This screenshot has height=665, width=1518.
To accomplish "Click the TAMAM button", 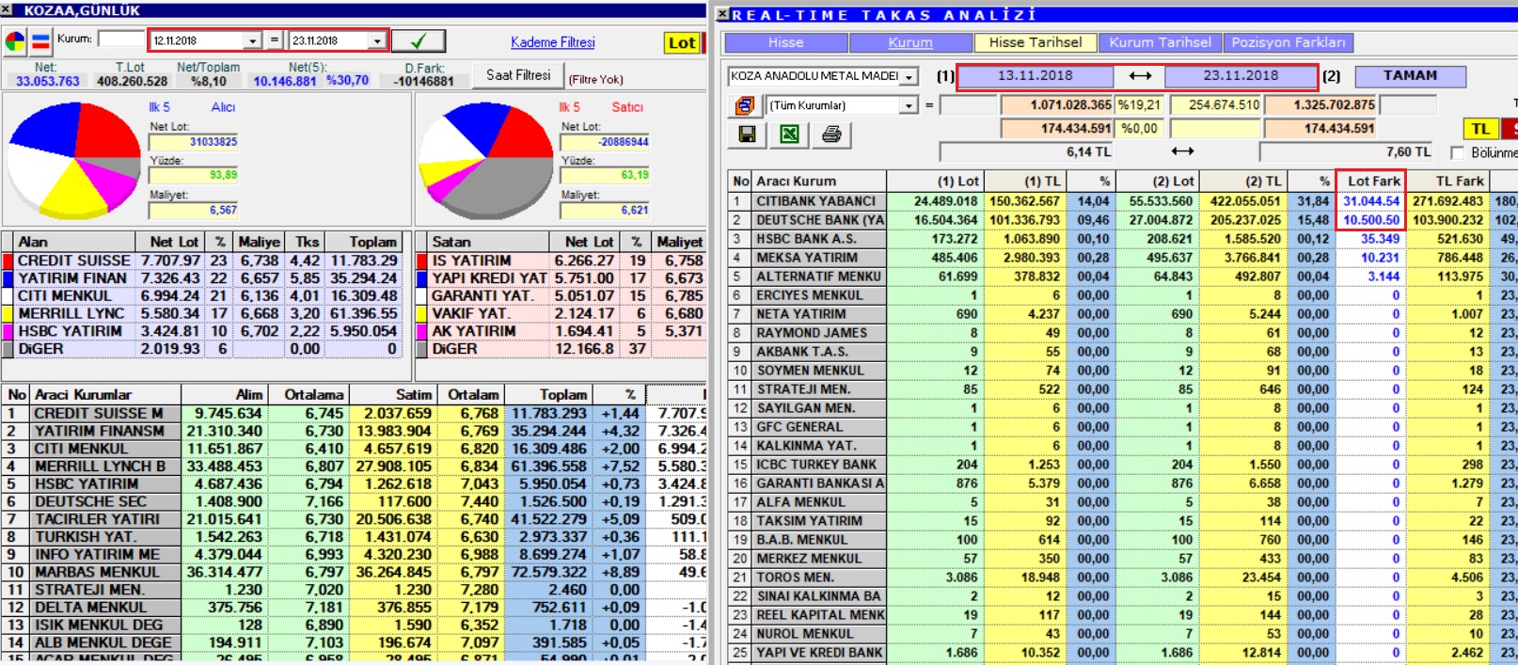I will (x=1410, y=75).
